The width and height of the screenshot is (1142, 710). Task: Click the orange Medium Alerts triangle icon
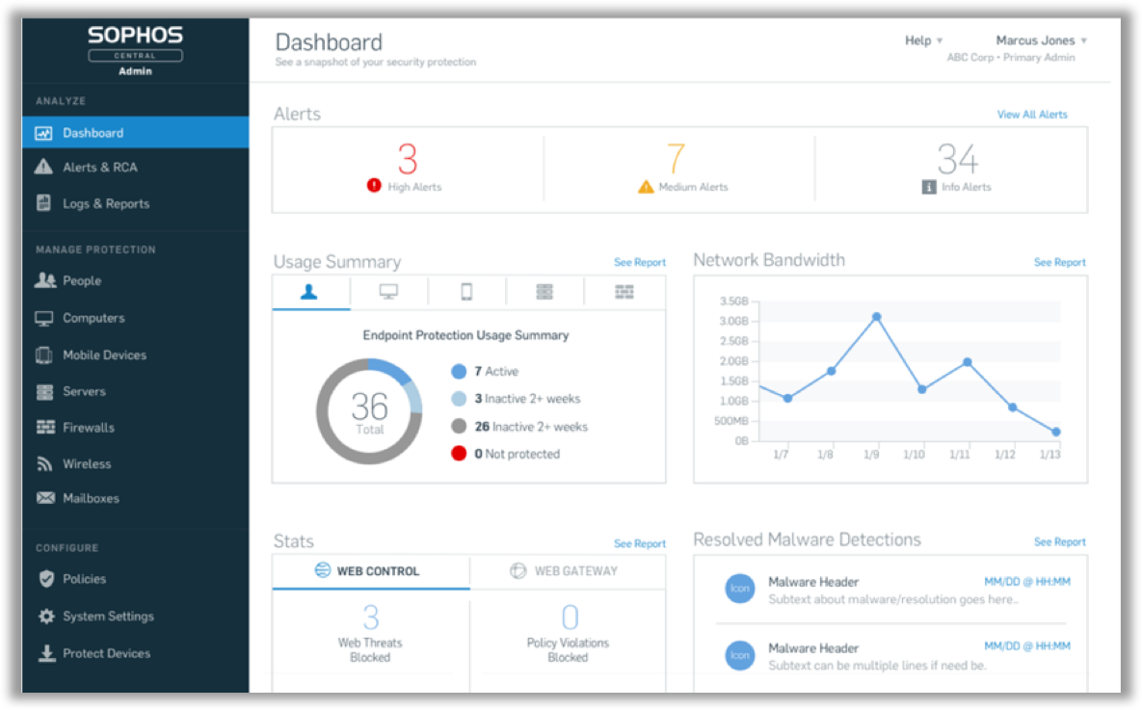[646, 187]
